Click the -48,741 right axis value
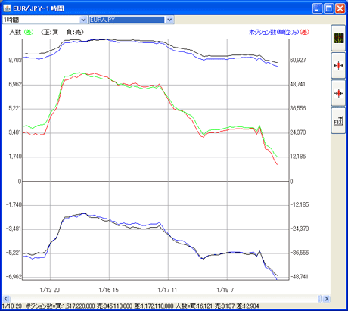This screenshot has height=311, width=348. coord(299,277)
